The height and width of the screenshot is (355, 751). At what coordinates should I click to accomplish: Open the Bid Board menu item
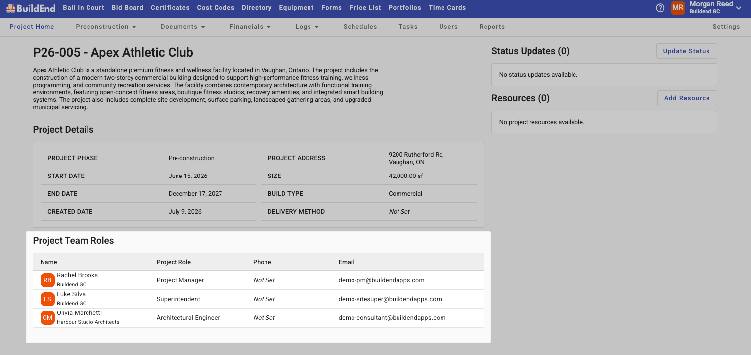pos(128,8)
